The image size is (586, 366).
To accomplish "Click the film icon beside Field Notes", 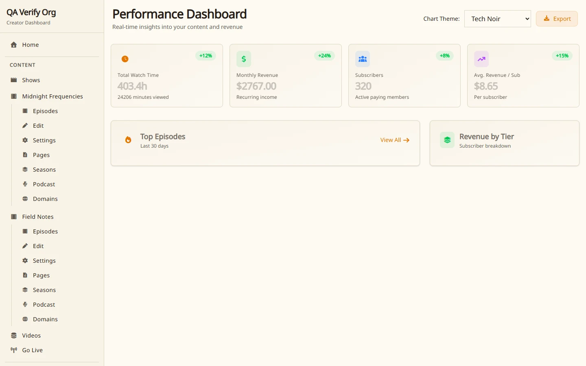I will [x=14, y=217].
